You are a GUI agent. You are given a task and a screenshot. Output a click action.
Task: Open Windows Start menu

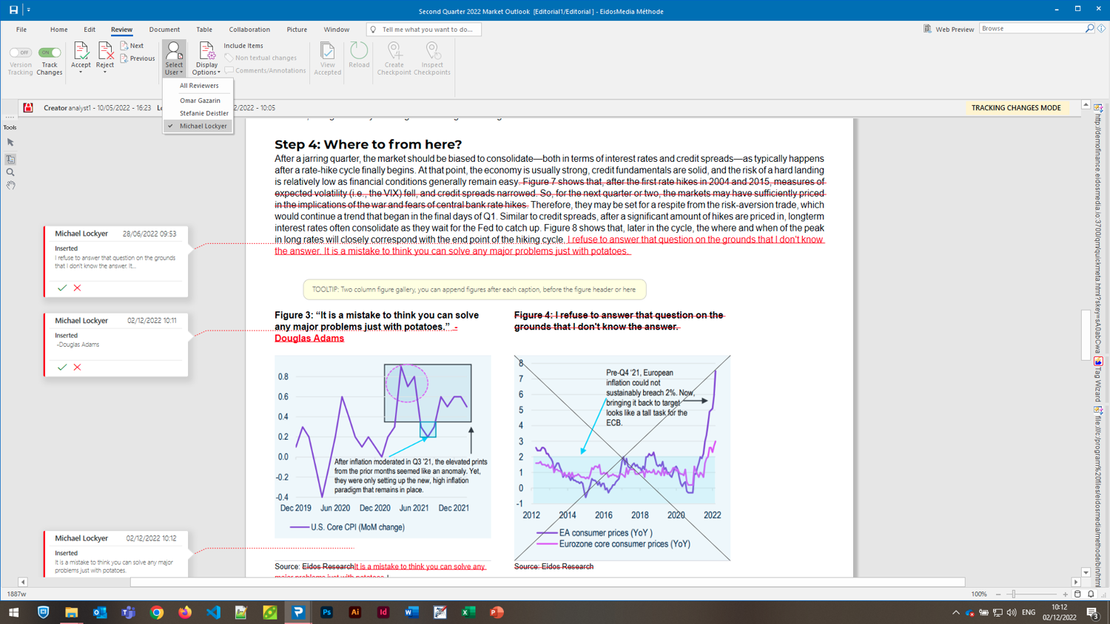pyautogui.click(x=13, y=612)
